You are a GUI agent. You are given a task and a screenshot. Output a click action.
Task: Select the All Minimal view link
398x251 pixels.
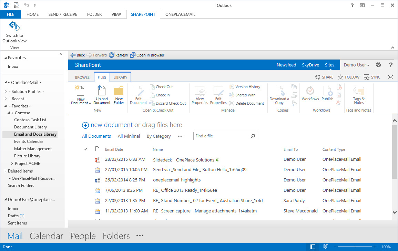tap(129, 136)
